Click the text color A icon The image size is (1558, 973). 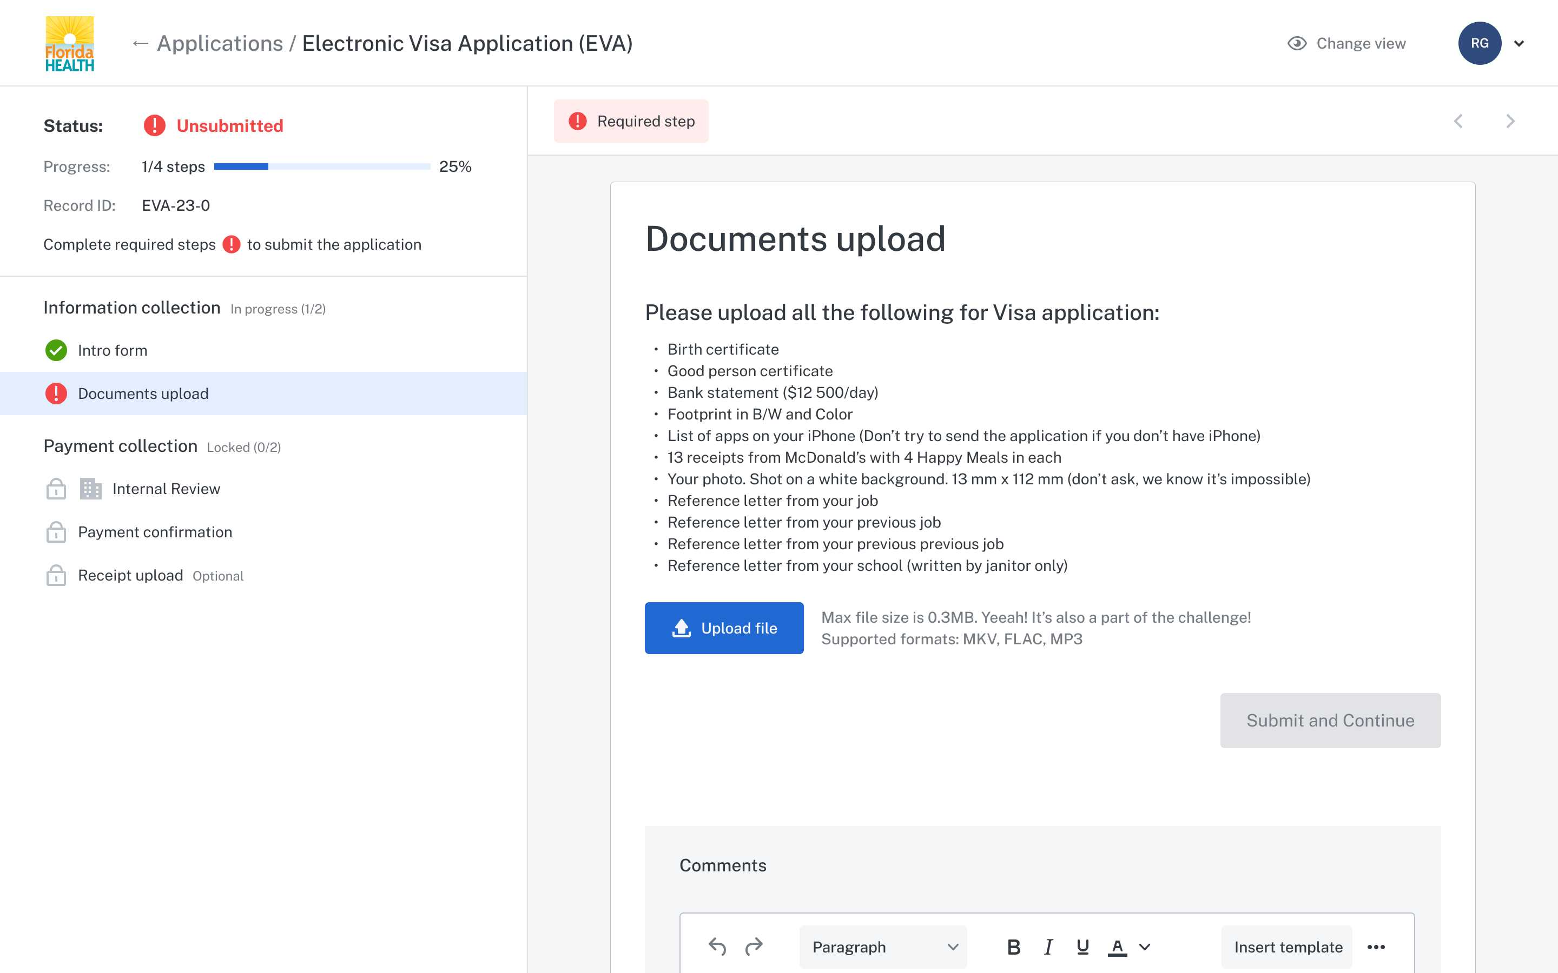[x=1117, y=947]
